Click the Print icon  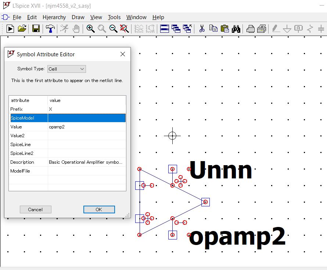[251, 29]
